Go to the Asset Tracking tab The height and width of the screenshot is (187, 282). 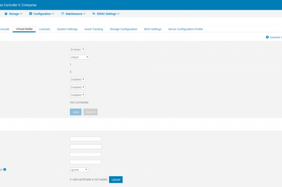pos(94,29)
